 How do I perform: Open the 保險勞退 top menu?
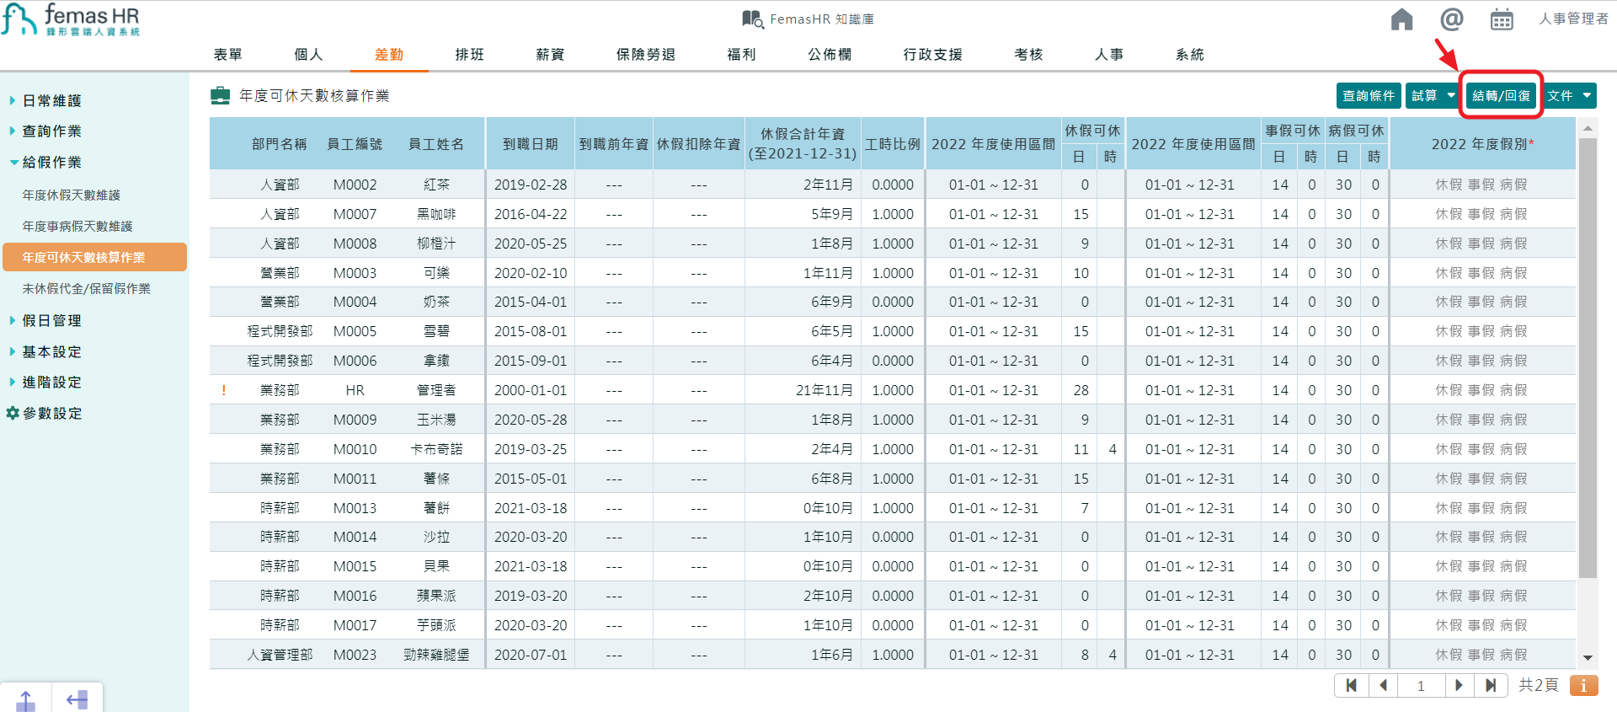[646, 54]
